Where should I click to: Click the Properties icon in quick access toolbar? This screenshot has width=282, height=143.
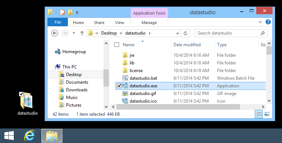tap(62, 12)
